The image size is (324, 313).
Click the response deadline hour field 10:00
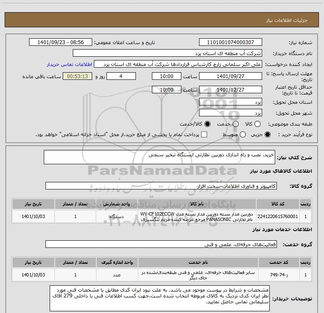click(167, 76)
